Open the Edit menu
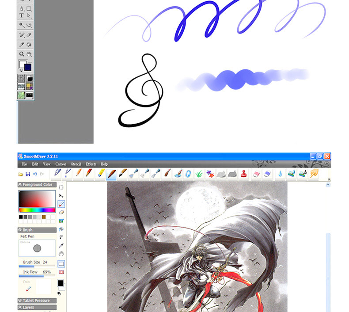The height and width of the screenshot is (312, 349). [35, 164]
